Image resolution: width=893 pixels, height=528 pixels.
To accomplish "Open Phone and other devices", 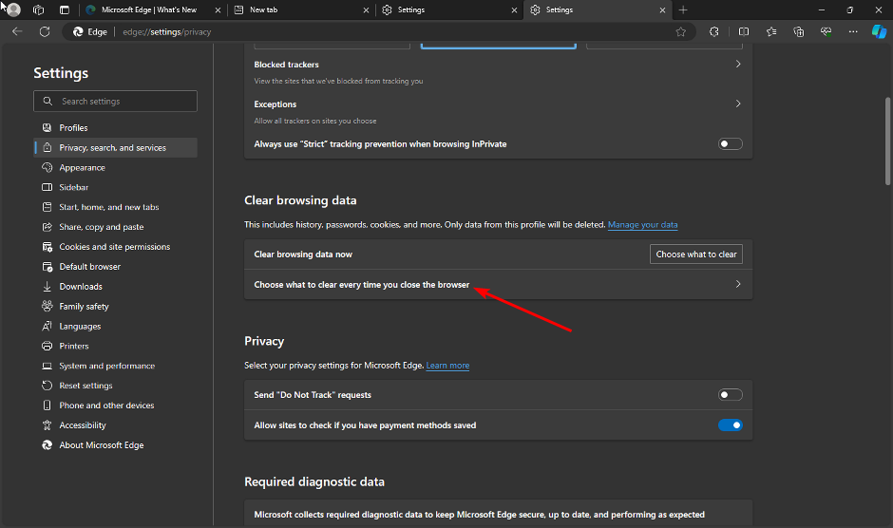I will 116,405.
